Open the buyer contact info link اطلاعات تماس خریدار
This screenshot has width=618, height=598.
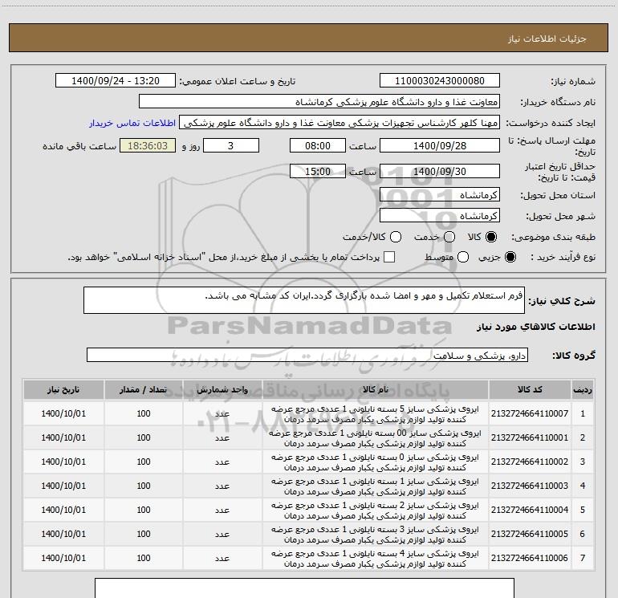click(132, 123)
